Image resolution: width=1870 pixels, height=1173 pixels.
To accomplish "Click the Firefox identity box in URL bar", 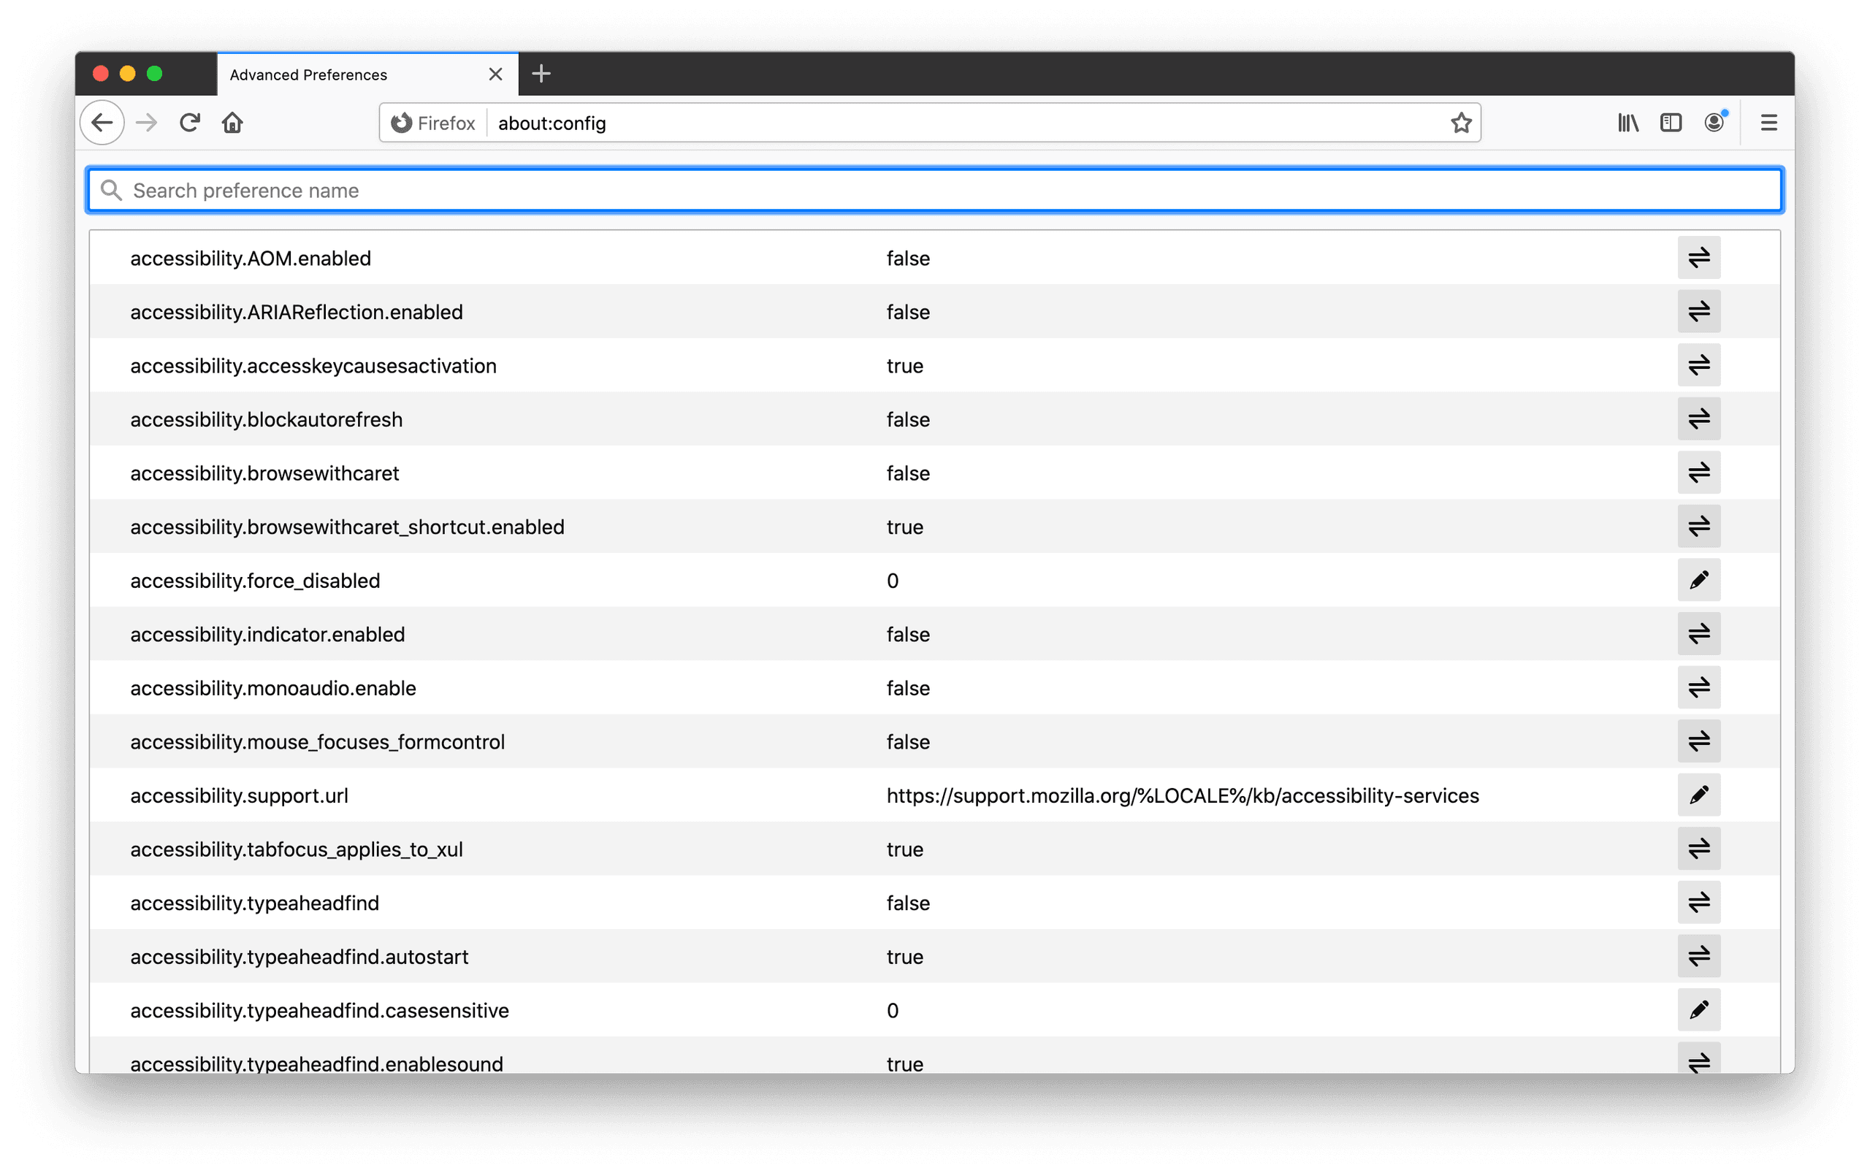I will (x=433, y=123).
